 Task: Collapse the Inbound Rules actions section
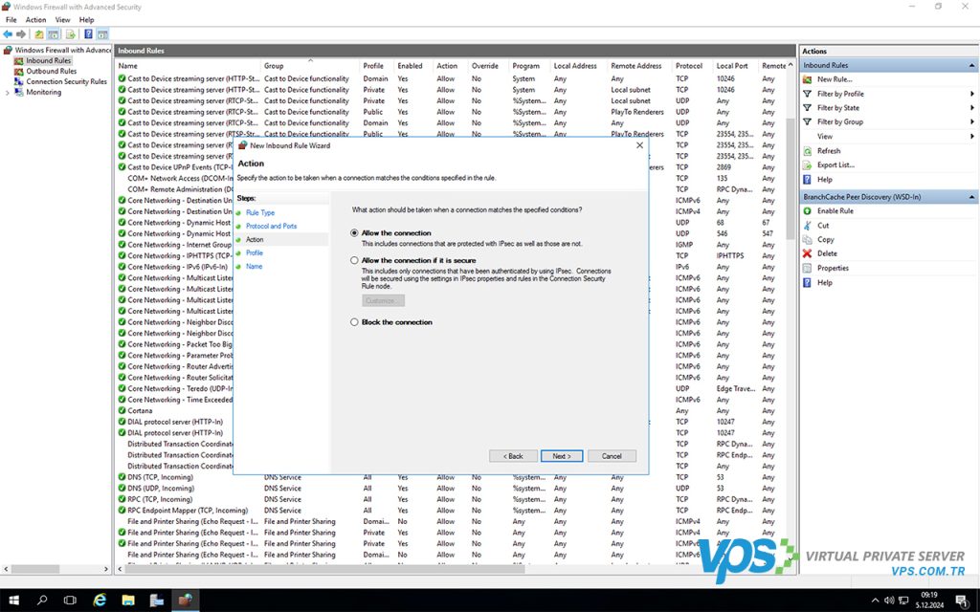coord(972,66)
